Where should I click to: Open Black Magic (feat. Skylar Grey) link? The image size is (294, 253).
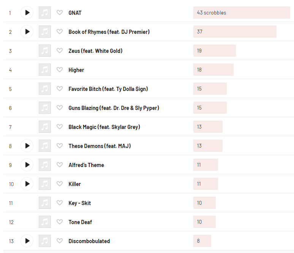[x=104, y=127]
